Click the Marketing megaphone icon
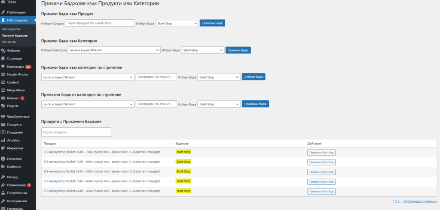The image size is (440, 210). [3, 148]
